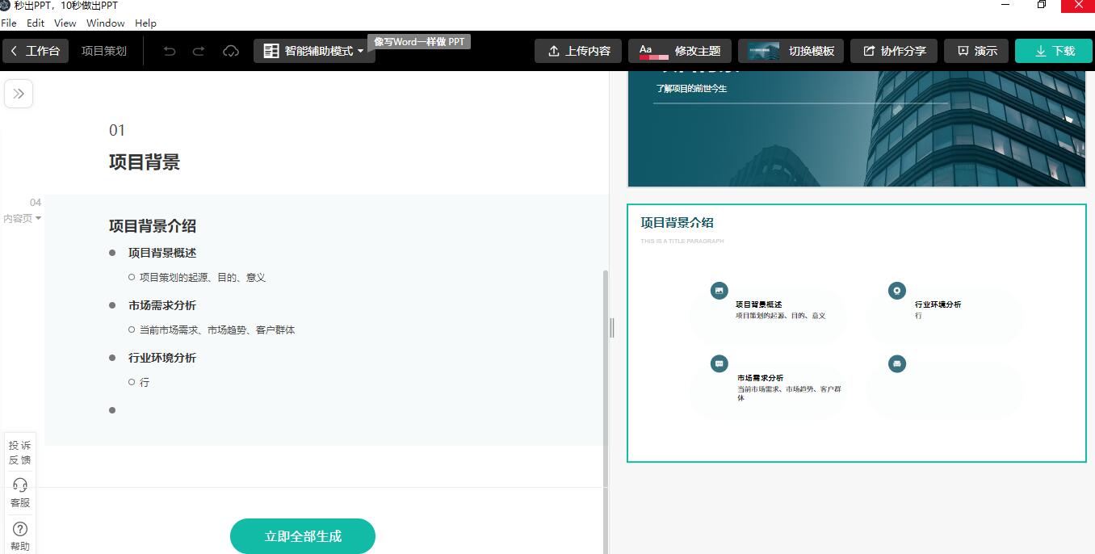Click 立即全部生成 to generate all slides
The width and height of the screenshot is (1095, 554).
click(303, 535)
